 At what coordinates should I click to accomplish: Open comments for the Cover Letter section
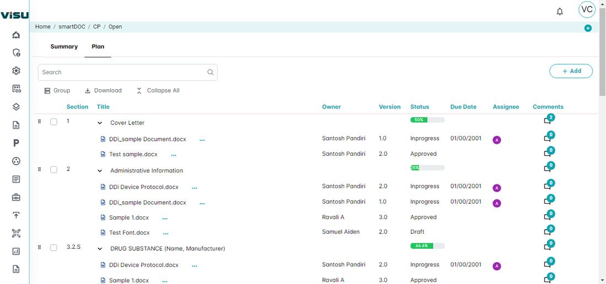coord(548,121)
